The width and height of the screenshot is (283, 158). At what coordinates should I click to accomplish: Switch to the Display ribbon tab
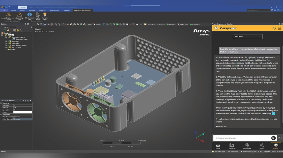click(32, 10)
